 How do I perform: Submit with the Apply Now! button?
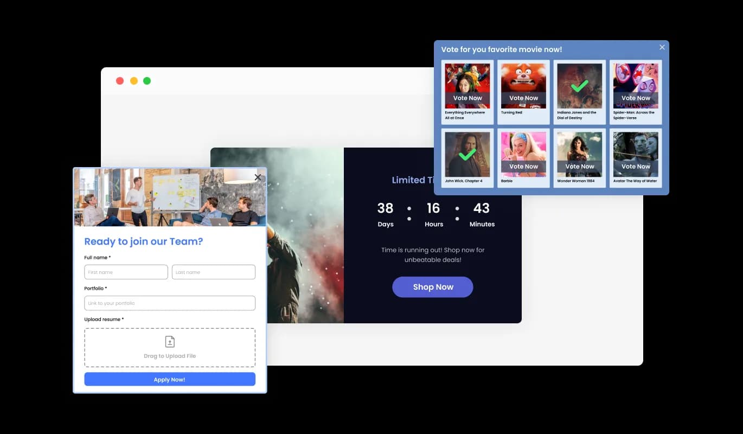[170, 379]
